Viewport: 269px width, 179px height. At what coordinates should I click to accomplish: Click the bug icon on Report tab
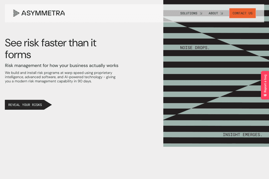pyautogui.click(x=265, y=95)
